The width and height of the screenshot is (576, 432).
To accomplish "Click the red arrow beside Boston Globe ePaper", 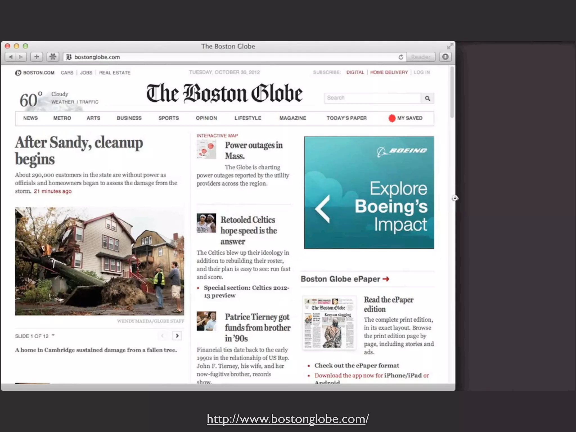I will click(x=386, y=279).
